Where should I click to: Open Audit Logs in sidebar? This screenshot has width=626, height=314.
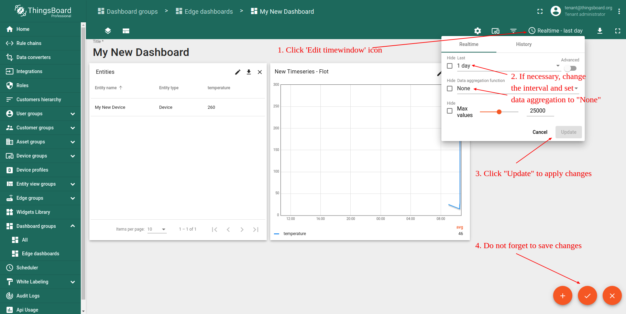tap(40, 296)
